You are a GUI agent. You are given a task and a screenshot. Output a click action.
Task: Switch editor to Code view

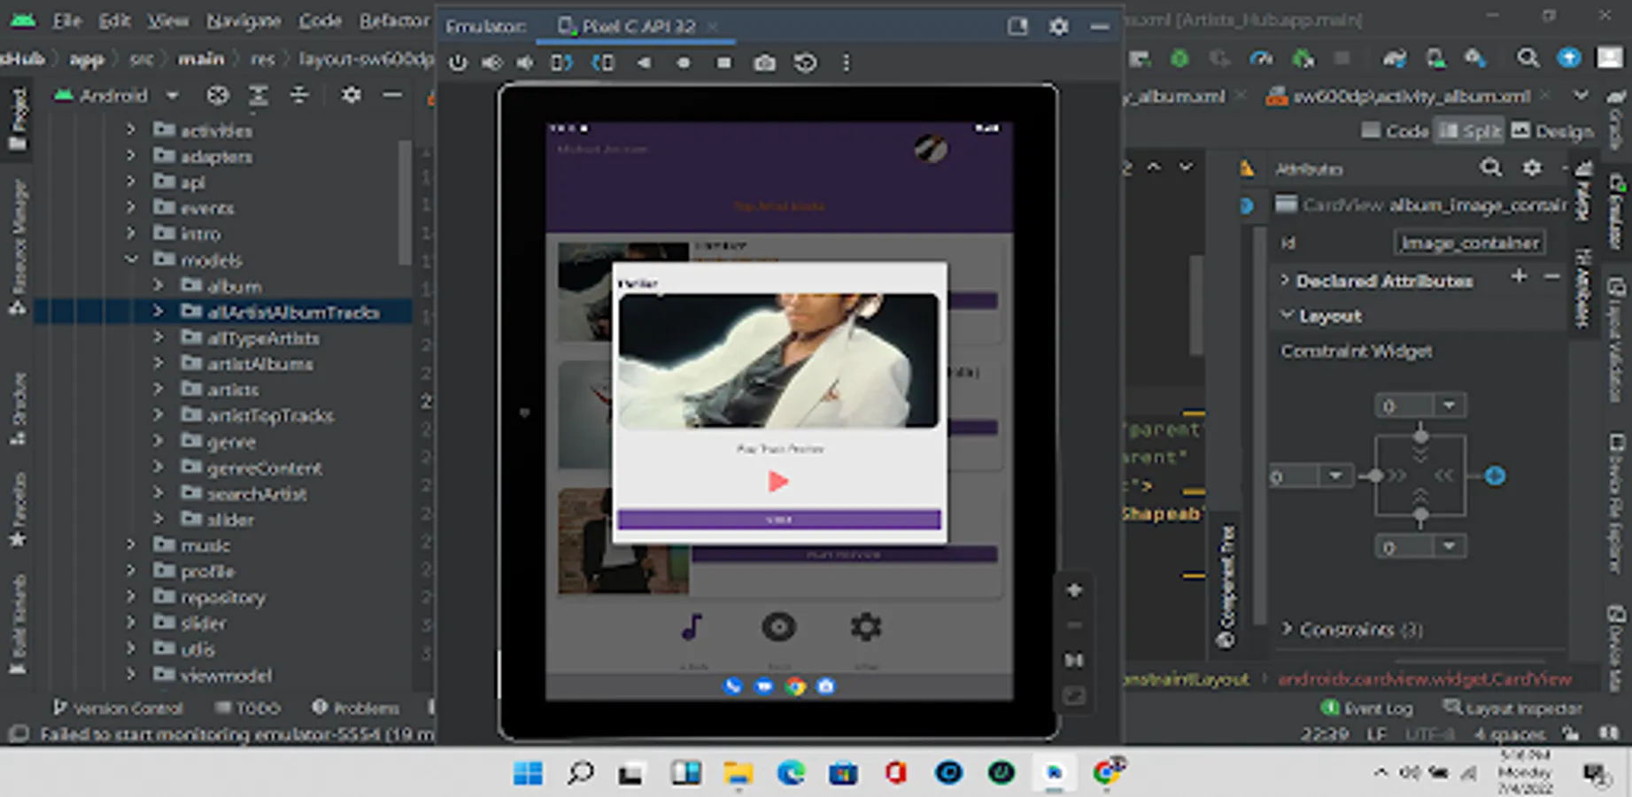coord(1396,131)
